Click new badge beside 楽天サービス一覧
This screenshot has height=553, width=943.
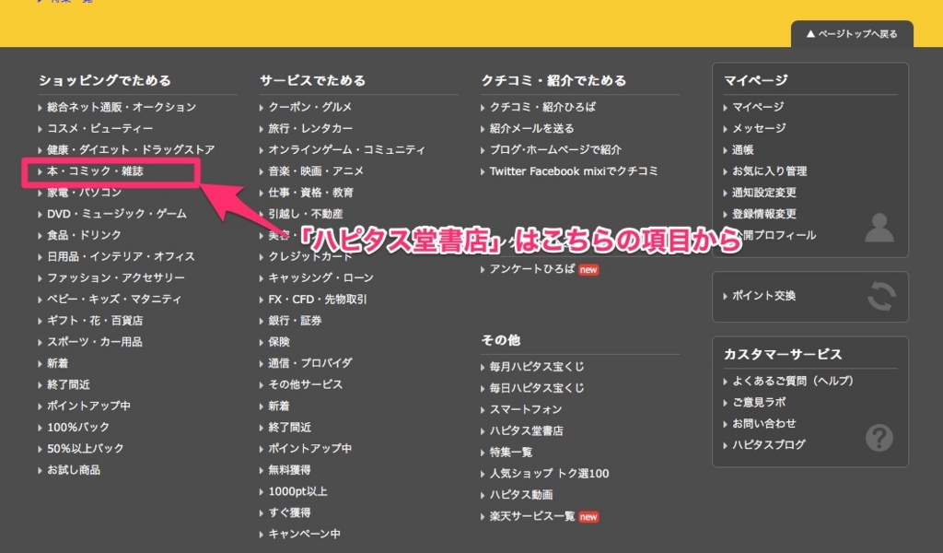pyautogui.click(x=588, y=517)
